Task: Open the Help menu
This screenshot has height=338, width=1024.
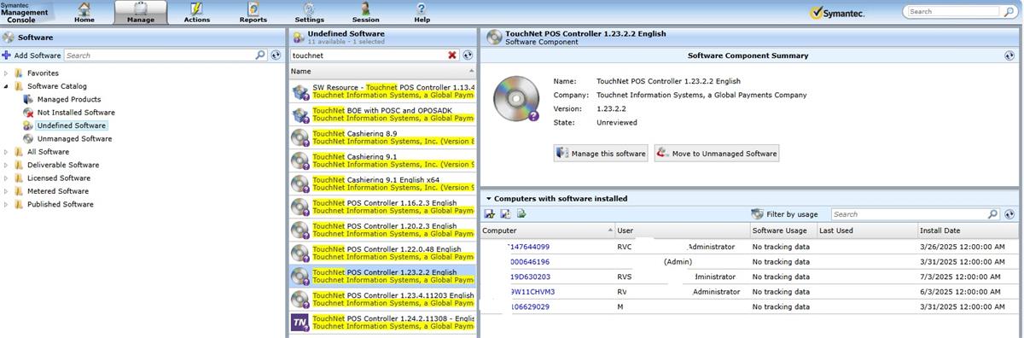Action: (422, 12)
